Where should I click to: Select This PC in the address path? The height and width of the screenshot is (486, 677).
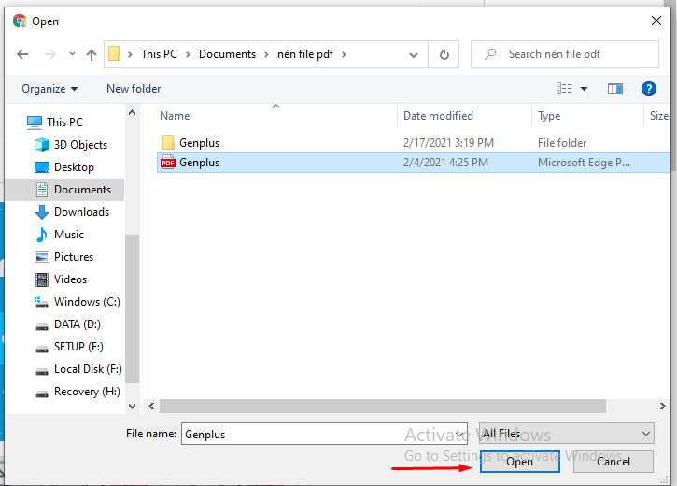coord(159,54)
